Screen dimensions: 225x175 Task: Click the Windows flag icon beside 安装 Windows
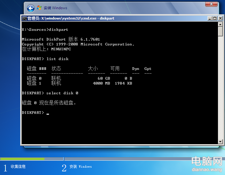(x=39, y=8)
